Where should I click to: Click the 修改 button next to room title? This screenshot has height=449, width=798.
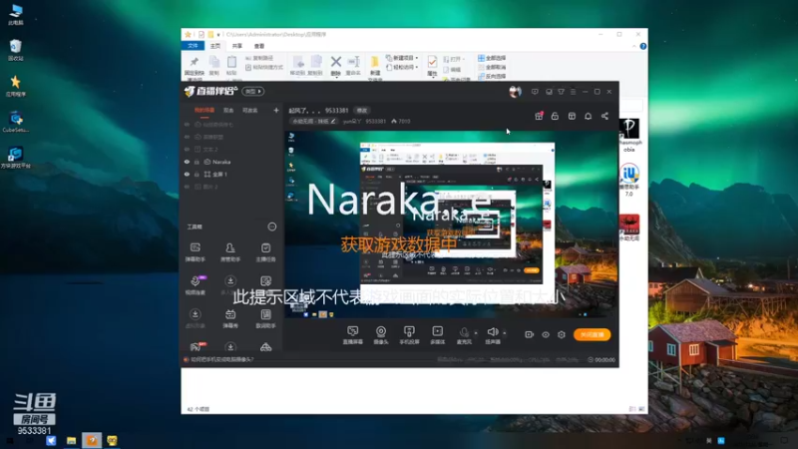click(x=361, y=111)
